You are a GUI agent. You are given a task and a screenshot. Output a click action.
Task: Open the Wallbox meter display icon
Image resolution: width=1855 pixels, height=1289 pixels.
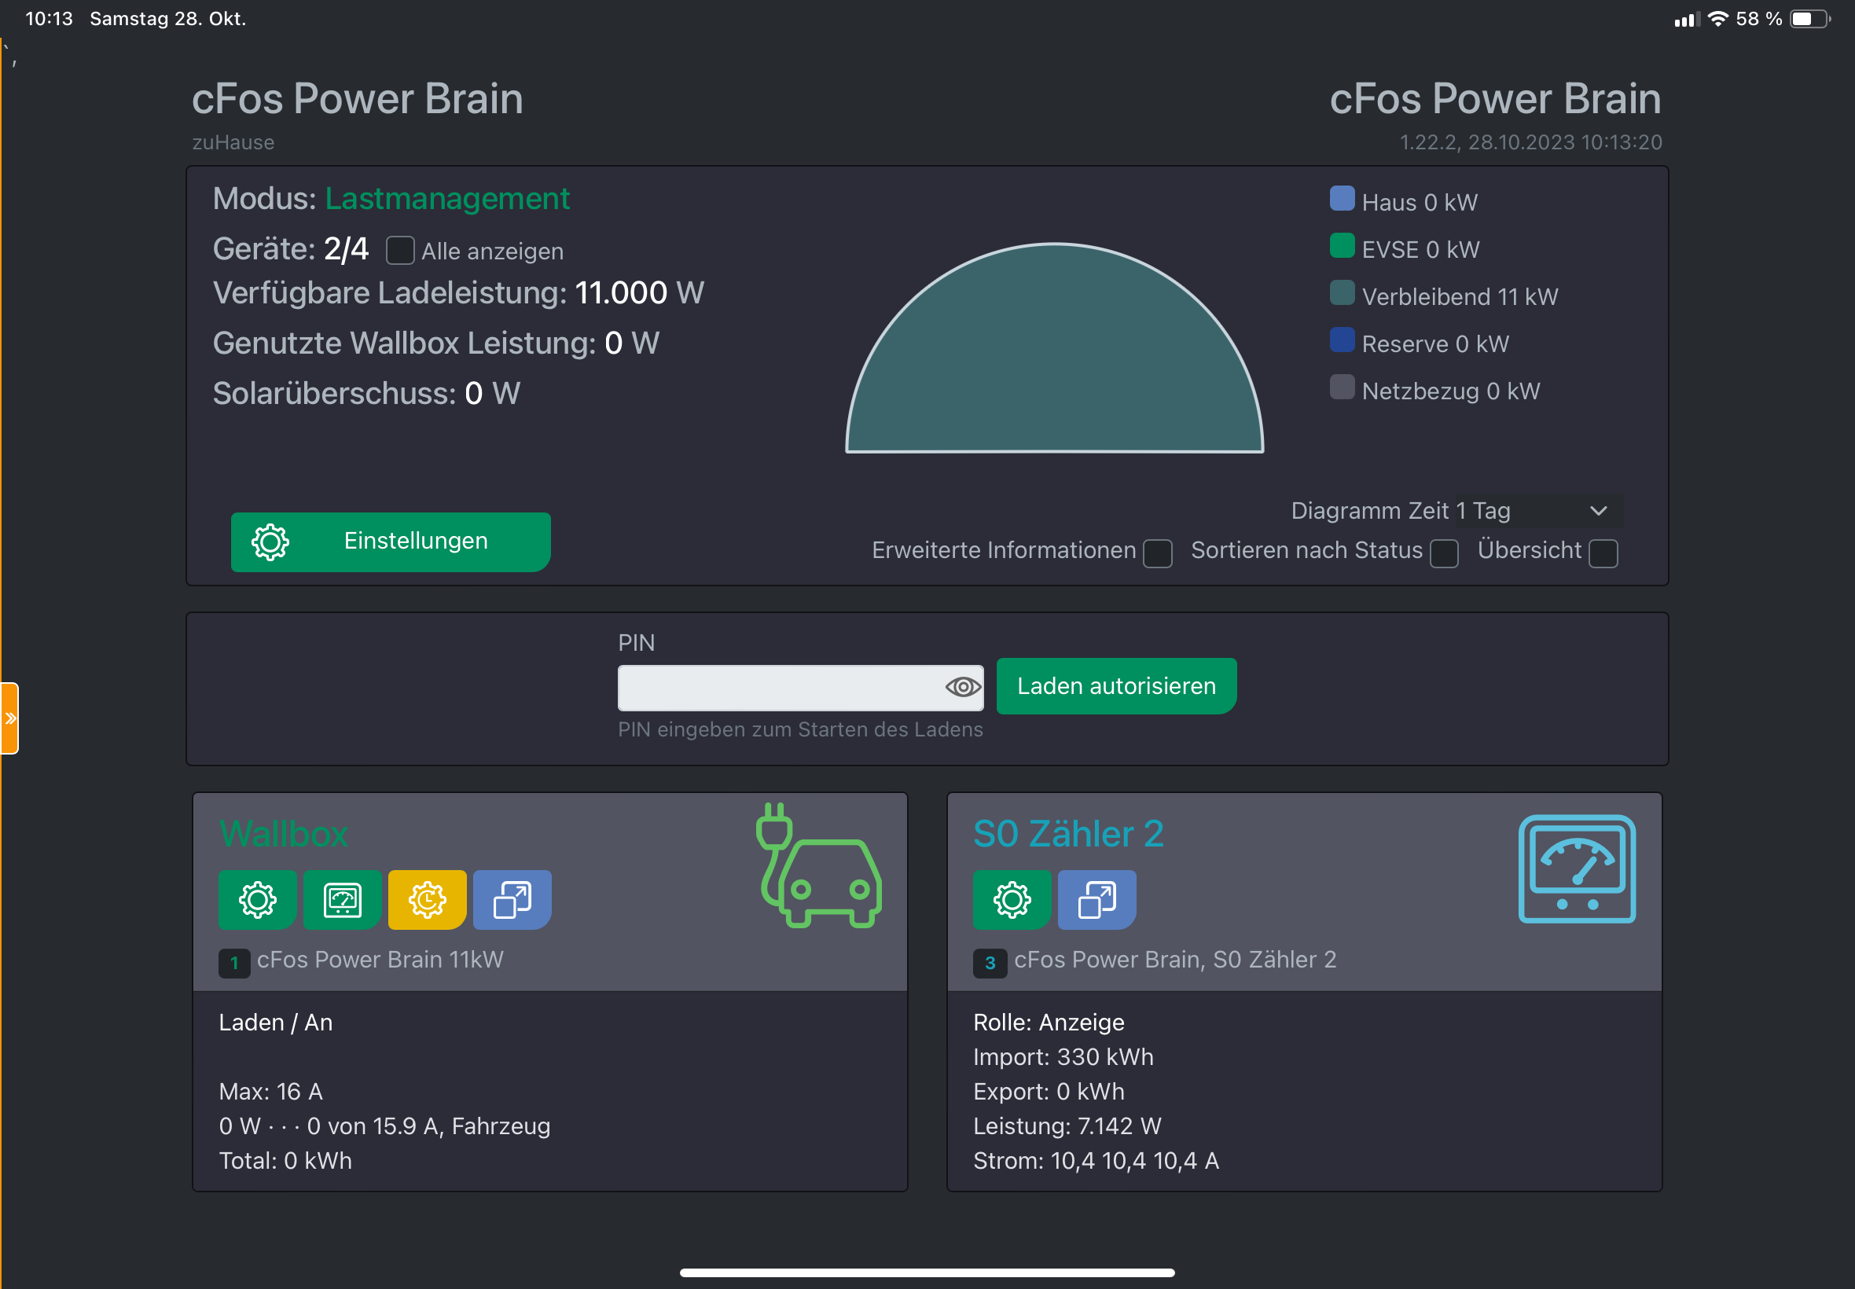coord(343,900)
